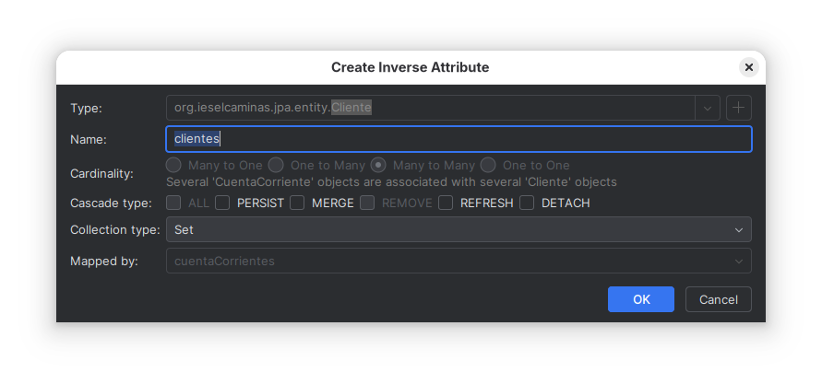
Task: Select the One to One radio button
Action: click(x=488, y=165)
